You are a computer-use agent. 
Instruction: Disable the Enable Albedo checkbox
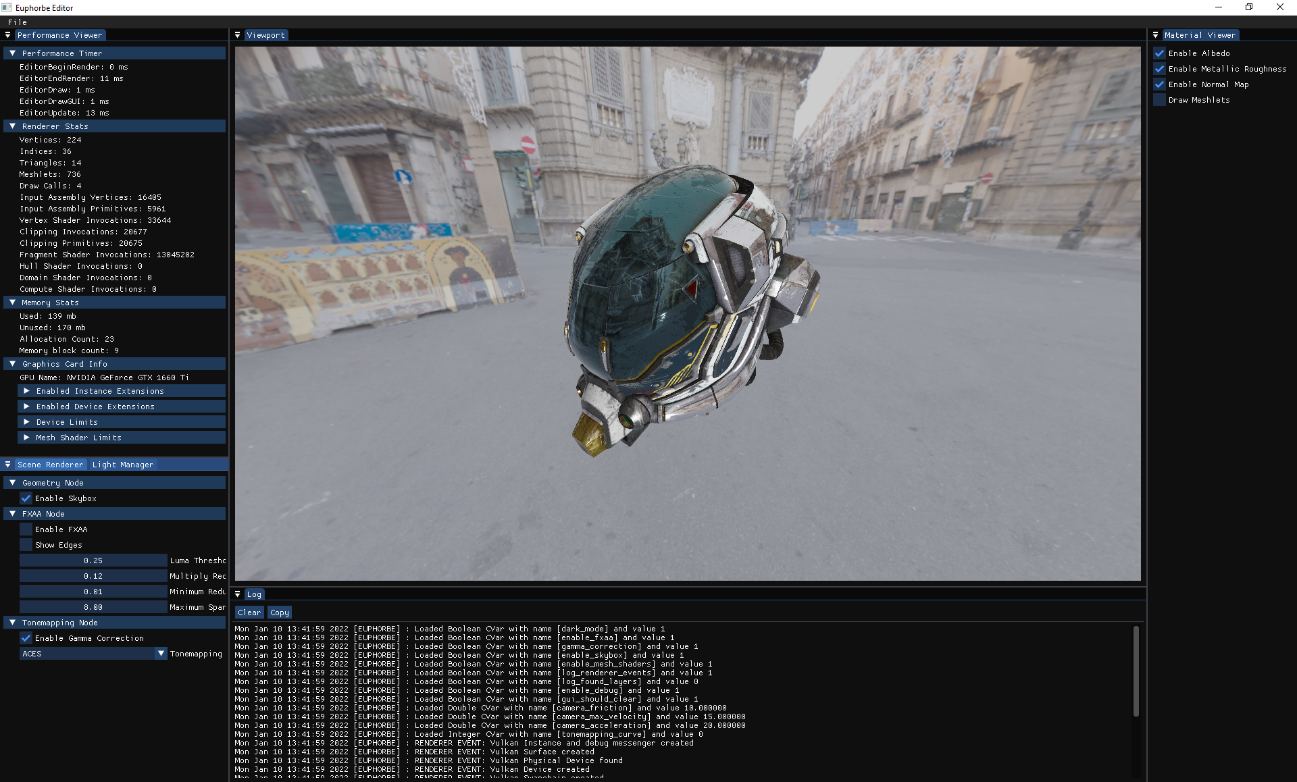(1159, 53)
